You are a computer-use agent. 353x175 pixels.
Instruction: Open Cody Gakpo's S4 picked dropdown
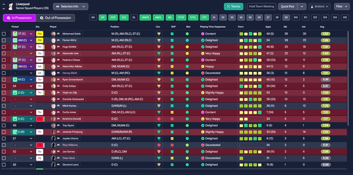point(23,86)
